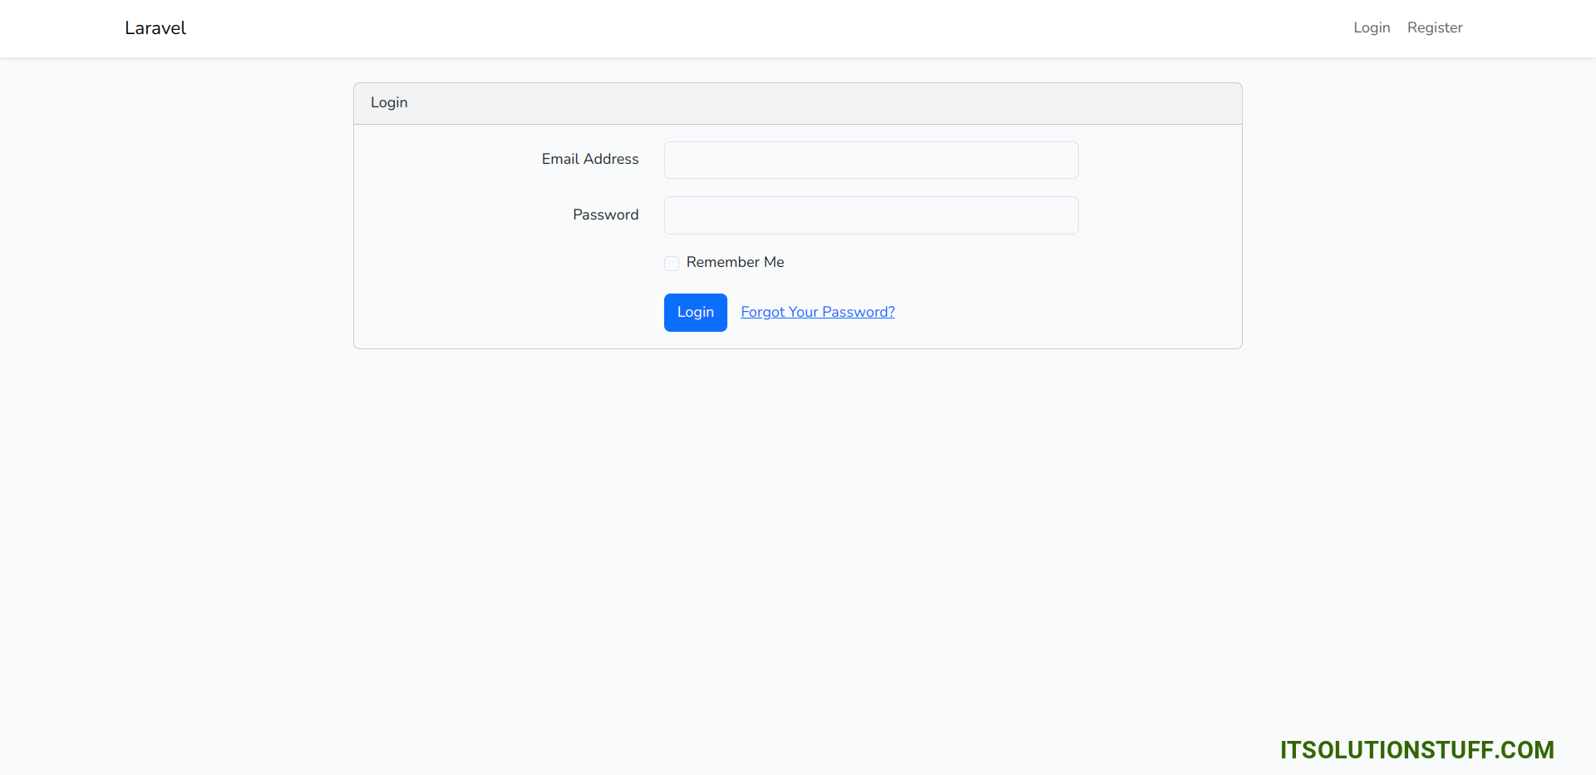This screenshot has width=1596, height=775.
Task: Submit the form with the Login button
Action: 695,312
